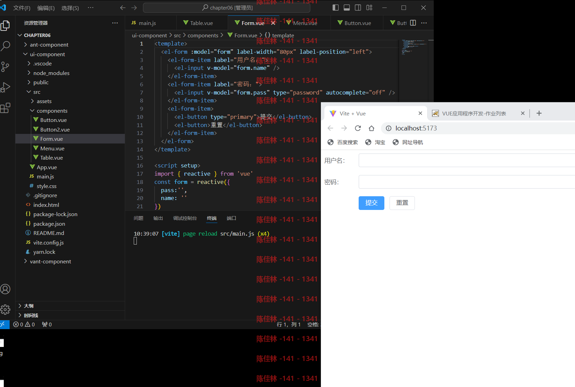Reload the browser page
Viewport: 575px width, 387px height.
(x=358, y=128)
